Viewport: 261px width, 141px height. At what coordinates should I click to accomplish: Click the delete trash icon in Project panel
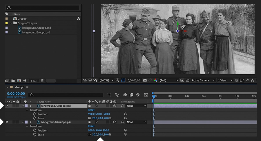(x=42, y=81)
